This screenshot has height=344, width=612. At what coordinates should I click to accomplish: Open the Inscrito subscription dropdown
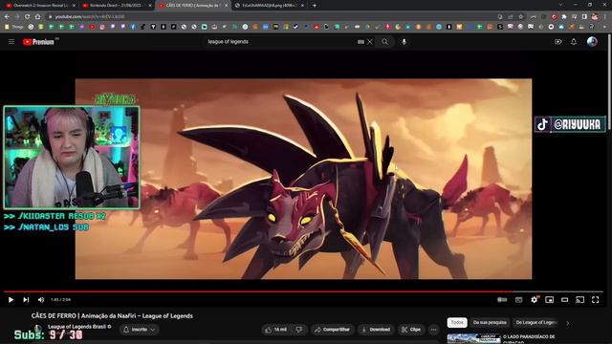pos(140,330)
